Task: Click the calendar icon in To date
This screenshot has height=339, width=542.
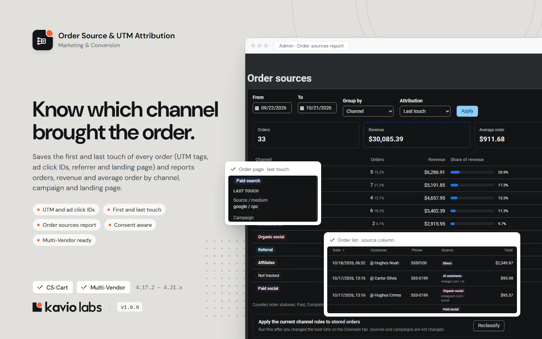Action: coord(302,108)
